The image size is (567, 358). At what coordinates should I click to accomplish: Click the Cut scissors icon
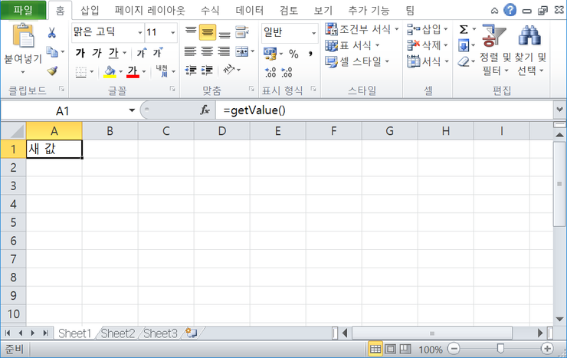[52, 33]
